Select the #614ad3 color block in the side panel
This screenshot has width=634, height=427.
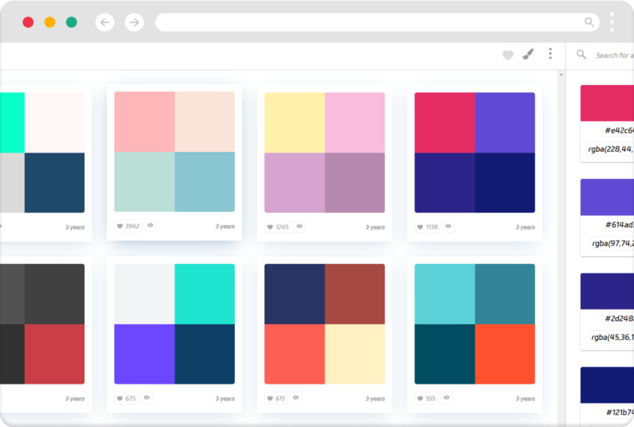(608, 197)
